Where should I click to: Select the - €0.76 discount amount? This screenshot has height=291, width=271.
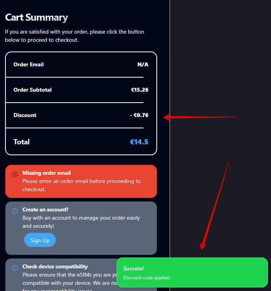pos(139,115)
